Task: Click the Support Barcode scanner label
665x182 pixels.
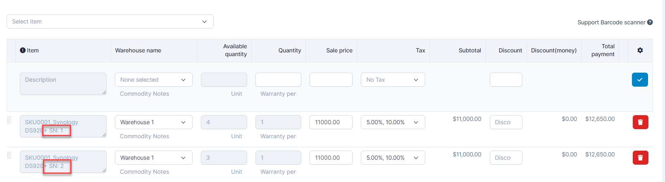Action: (611, 22)
